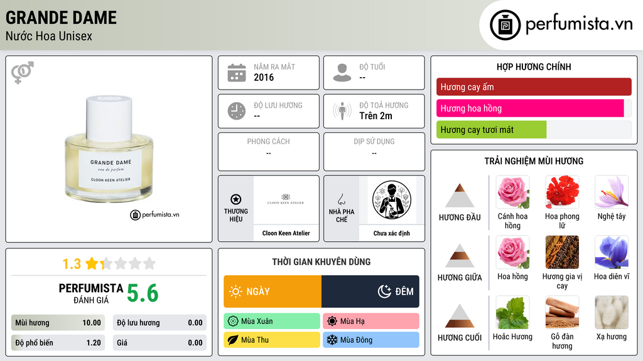643x361 pixels.
Task: Click the Độ phổ biến 1.20 score cell
Action: (58, 343)
